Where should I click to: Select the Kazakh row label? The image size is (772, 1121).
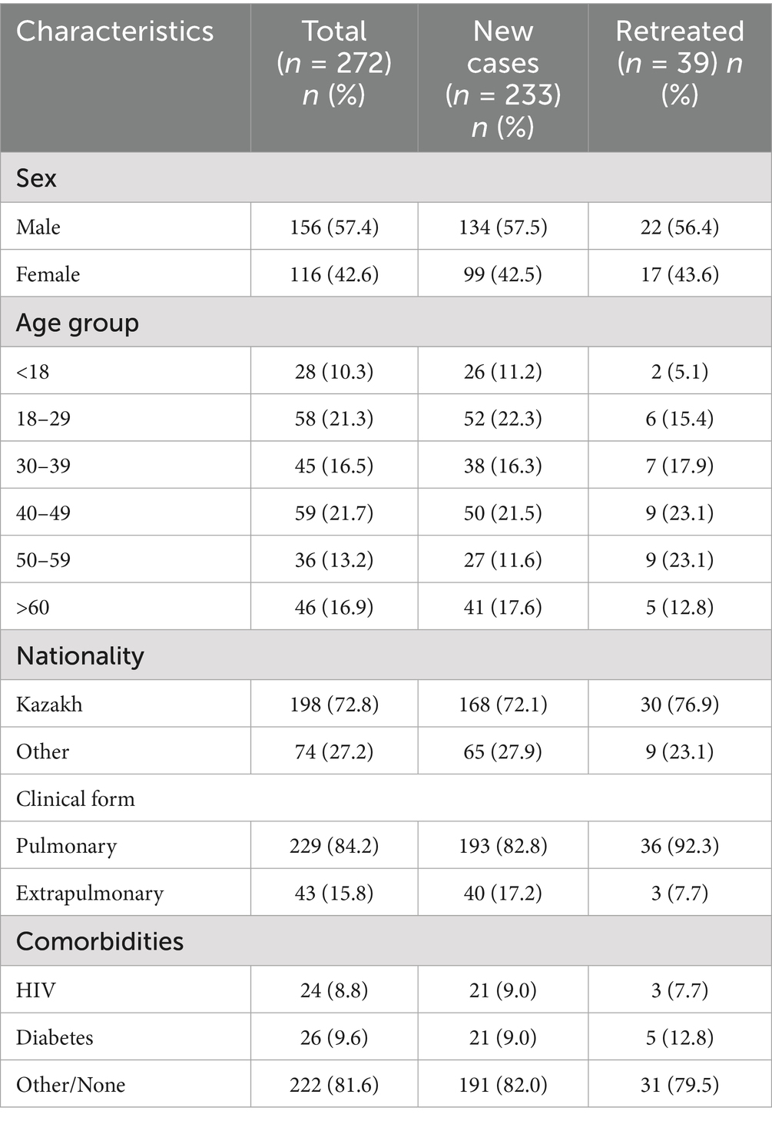click(49, 704)
